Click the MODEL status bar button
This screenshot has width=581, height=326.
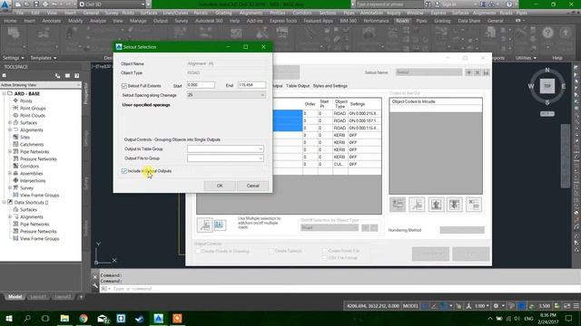click(x=410, y=306)
